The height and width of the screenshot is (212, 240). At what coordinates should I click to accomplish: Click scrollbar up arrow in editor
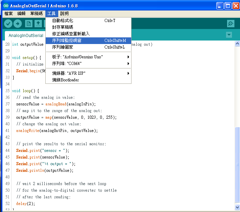click(237, 44)
